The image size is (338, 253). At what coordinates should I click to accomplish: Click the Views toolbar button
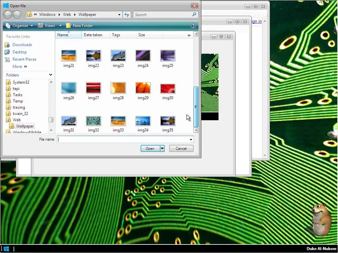coord(46,26)
